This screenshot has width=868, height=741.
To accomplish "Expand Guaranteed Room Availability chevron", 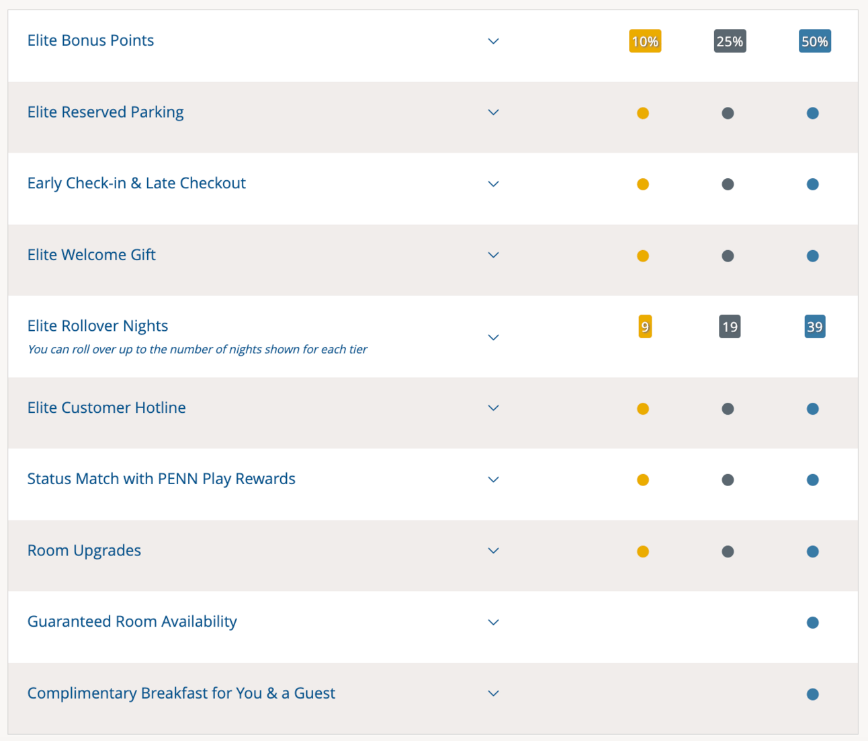I will coord(493,622).
